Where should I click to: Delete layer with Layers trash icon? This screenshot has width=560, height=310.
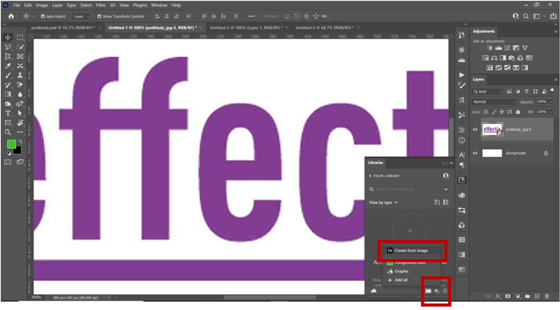pos(547,296)
